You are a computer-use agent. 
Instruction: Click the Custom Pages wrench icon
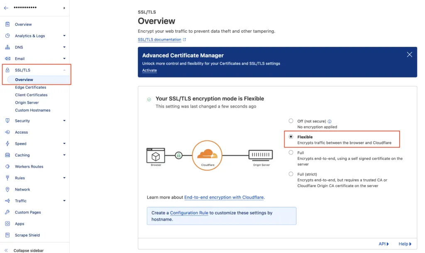(x=7, y=212)
